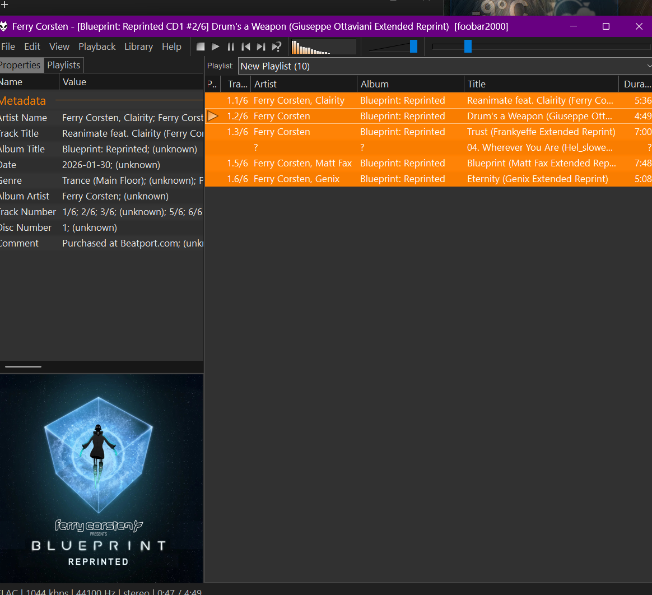This screenshot has width=652, height=595.
Task: Click the Playing column header
Action: (213, 84)
